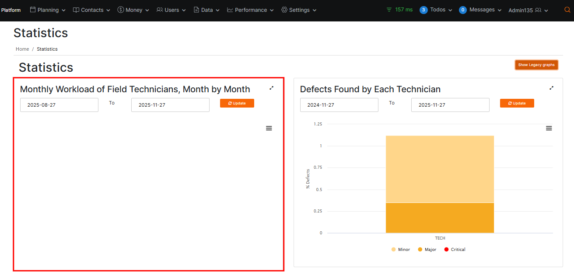The height and width of the screenshot is (275, 574).
Task: Open the Defects chart hamburger menu
Action: pyautogui.click(x=549, y=128)
